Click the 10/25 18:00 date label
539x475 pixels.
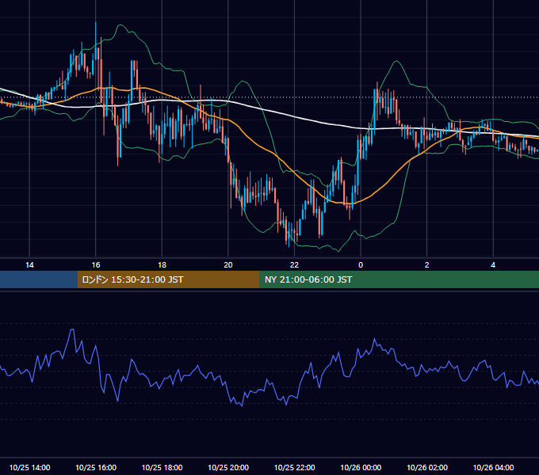(162, 467)
